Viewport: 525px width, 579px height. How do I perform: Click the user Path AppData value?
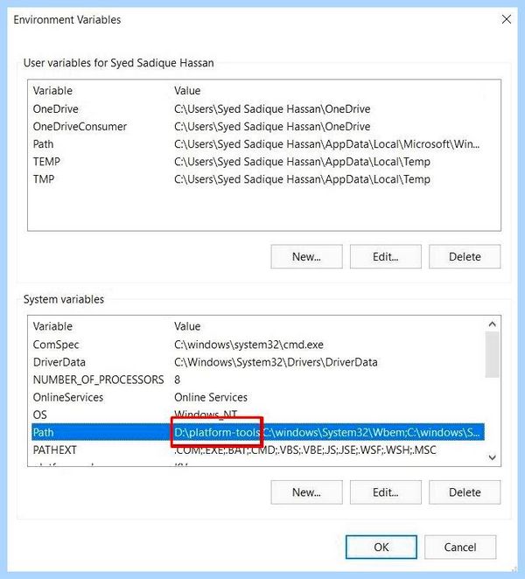coord(326,144)
